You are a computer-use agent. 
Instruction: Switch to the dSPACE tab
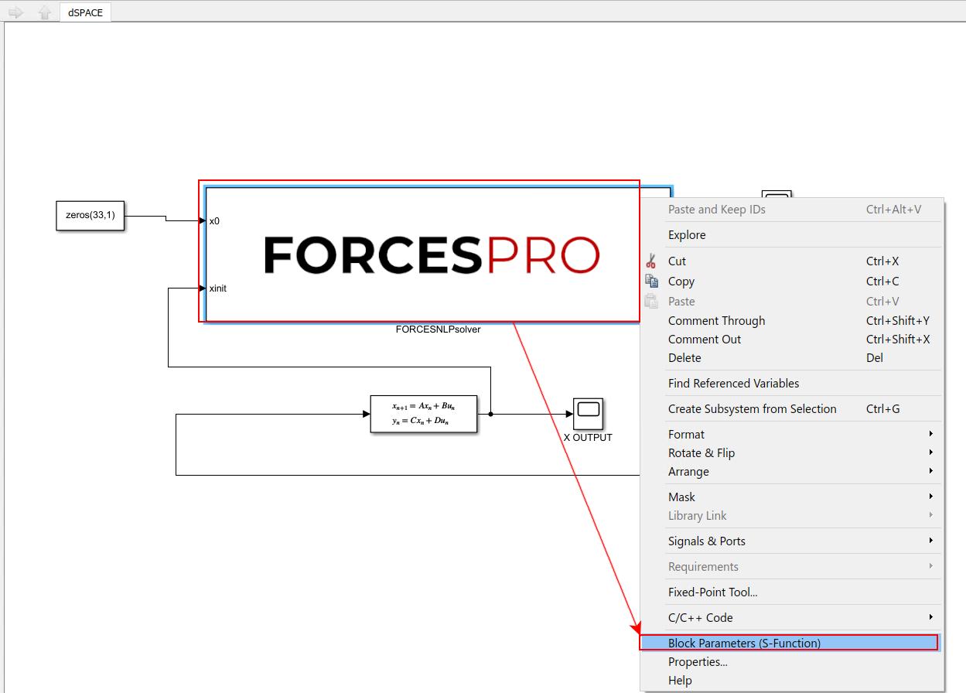pos(85,12)
